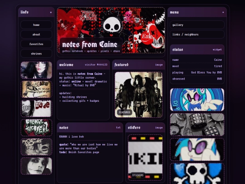
Task: Click playing value God Bless You by BVB
Action: (206, 73)
